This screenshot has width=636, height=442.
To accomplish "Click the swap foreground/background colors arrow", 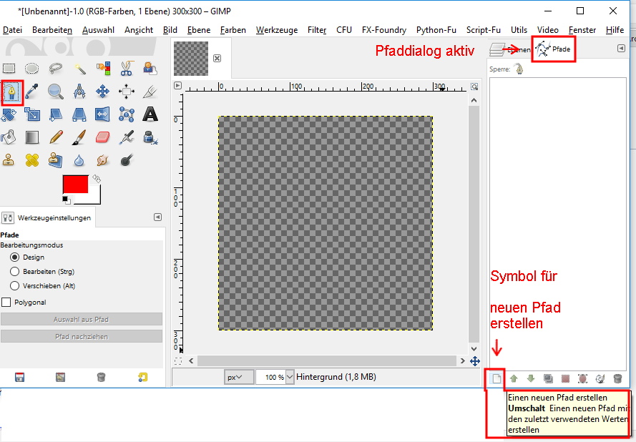I will click(x=96, y=179).
